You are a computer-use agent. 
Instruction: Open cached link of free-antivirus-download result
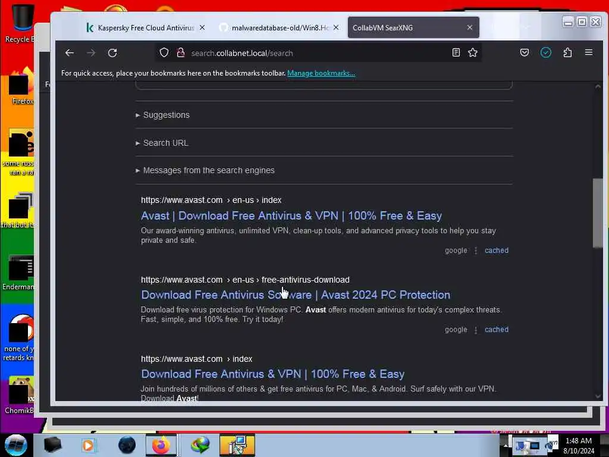pos(497,330)
